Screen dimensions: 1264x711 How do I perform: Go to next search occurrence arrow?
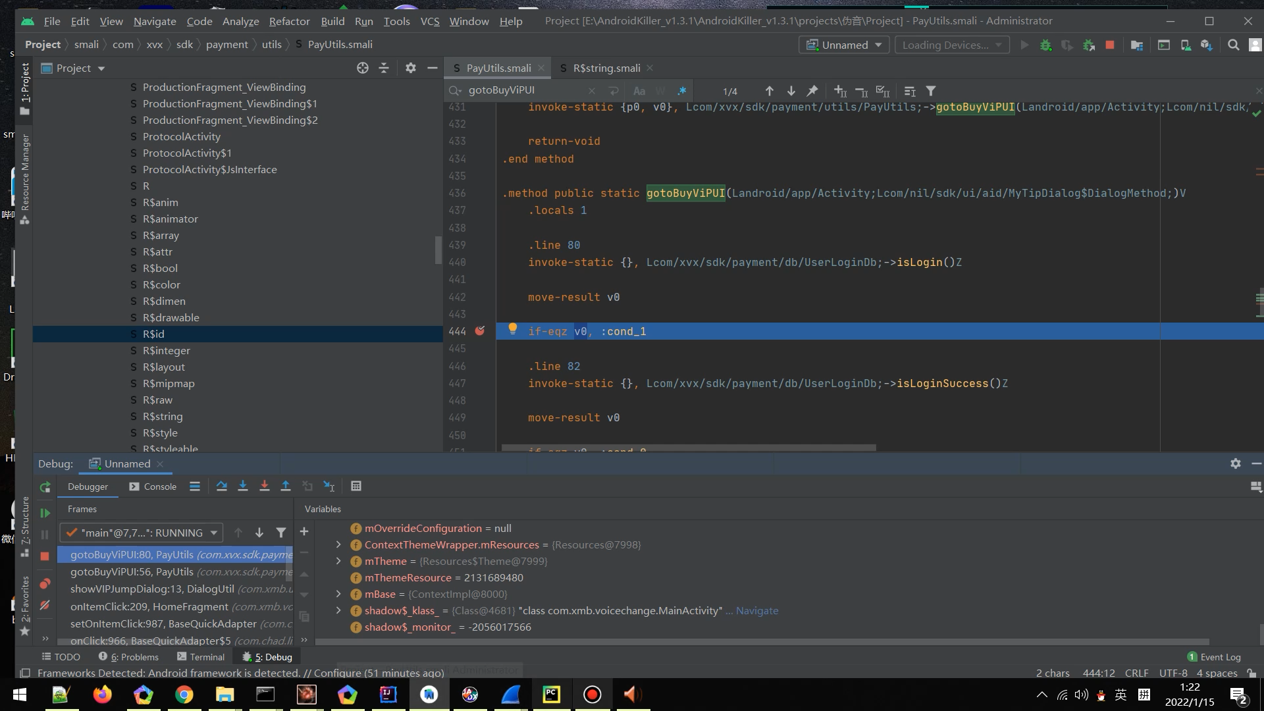pyautogui.click(x=791, y=91)
